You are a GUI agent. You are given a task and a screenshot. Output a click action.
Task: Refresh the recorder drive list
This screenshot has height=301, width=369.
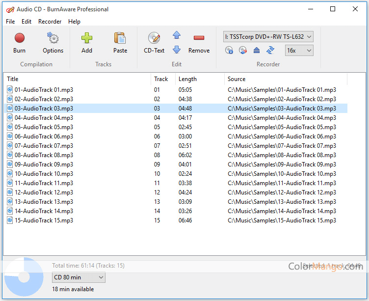(x=270, y=50)
